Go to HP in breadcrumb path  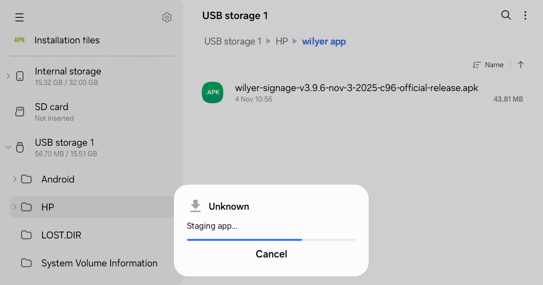point(282,41)
